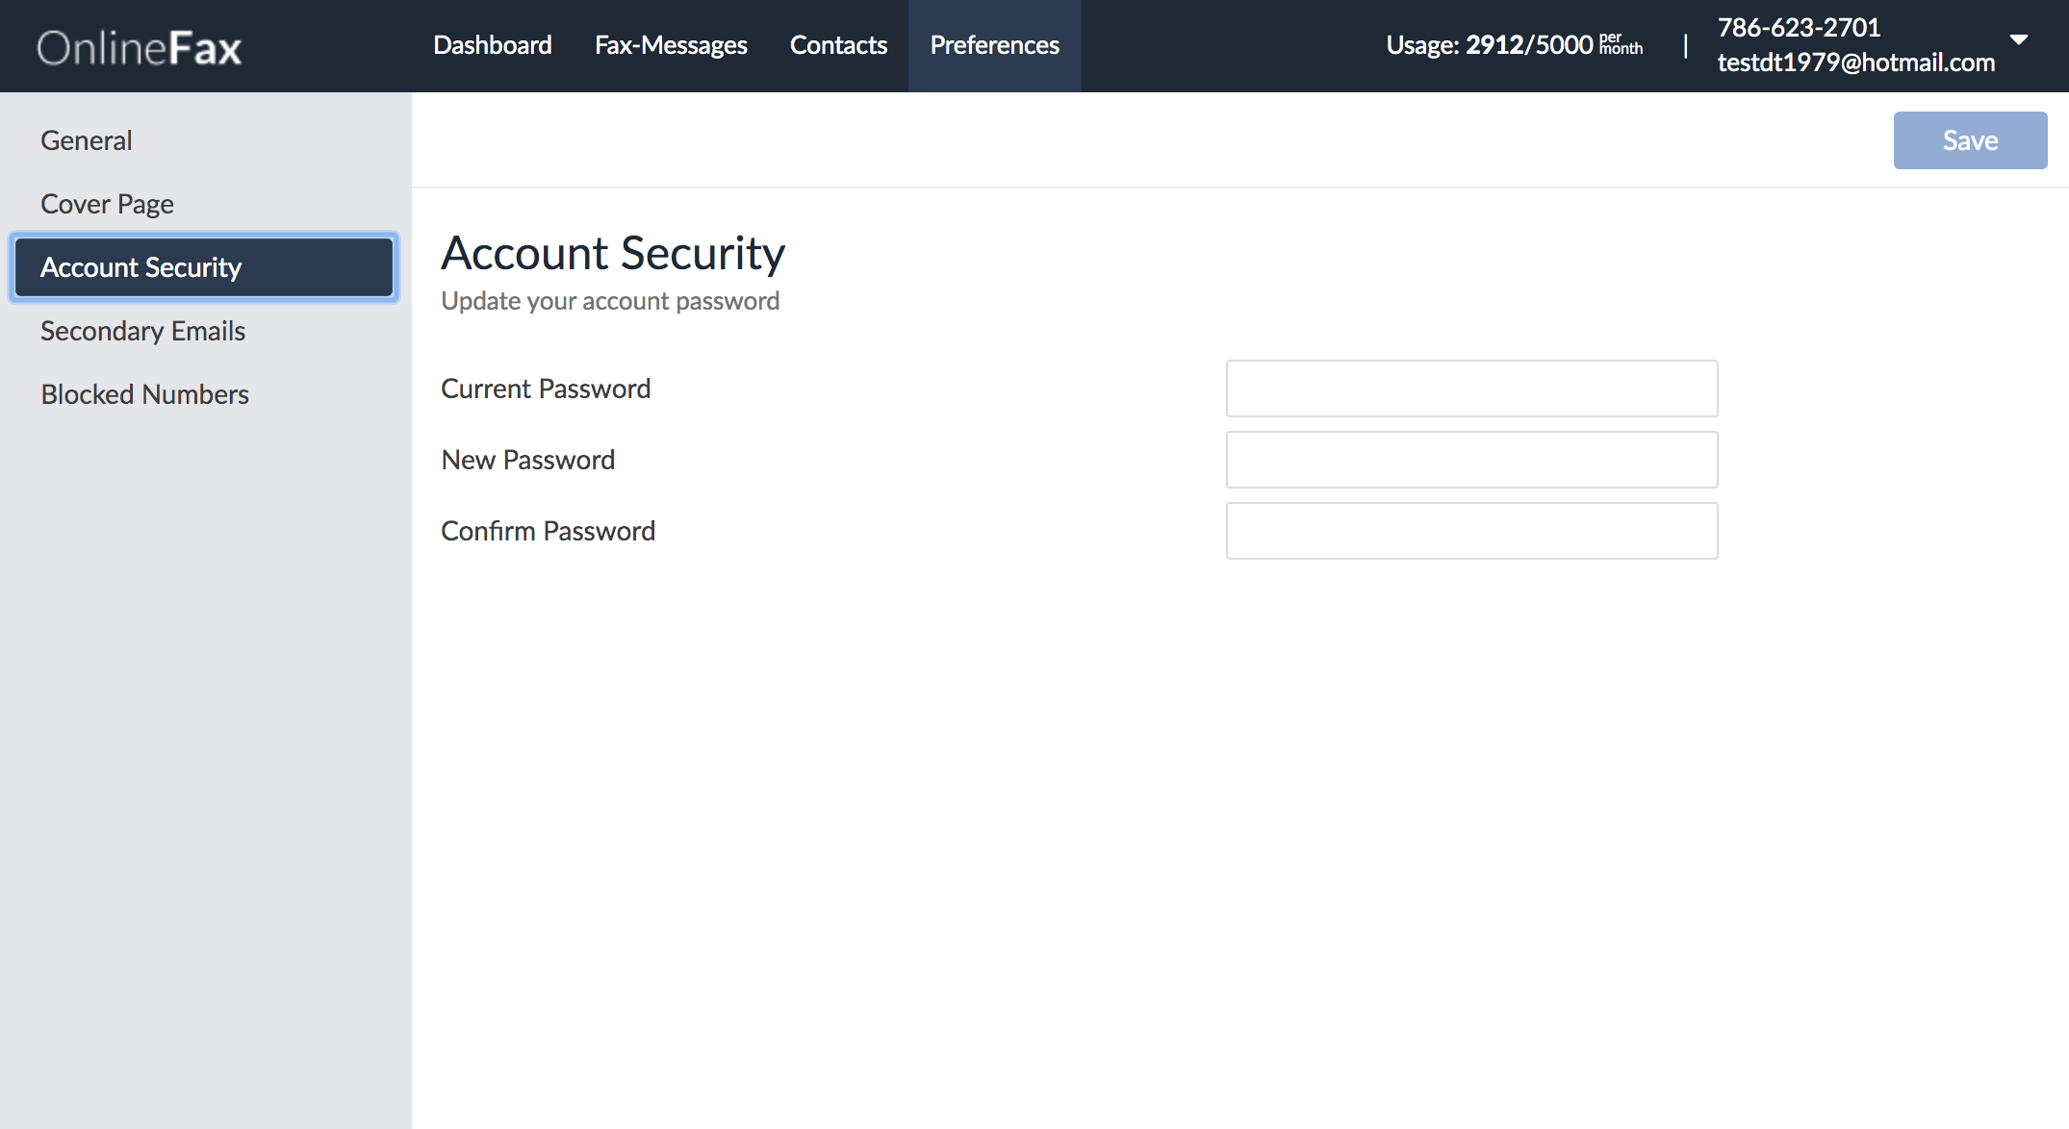Go to the Contacts page
The width and height of the screenshot is (2069, 1129).
(x=838, y=44)
